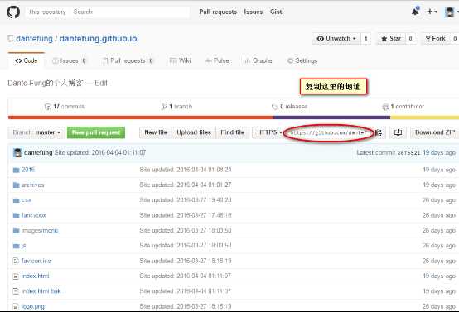Focus the repository search field

128,12
